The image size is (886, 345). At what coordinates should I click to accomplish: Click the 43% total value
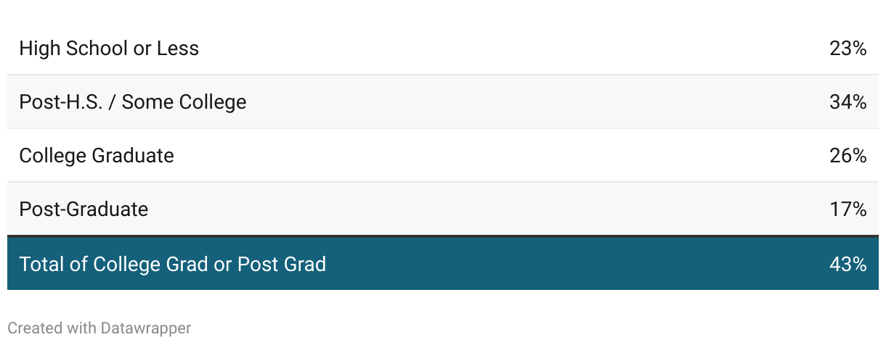[848, 265]
